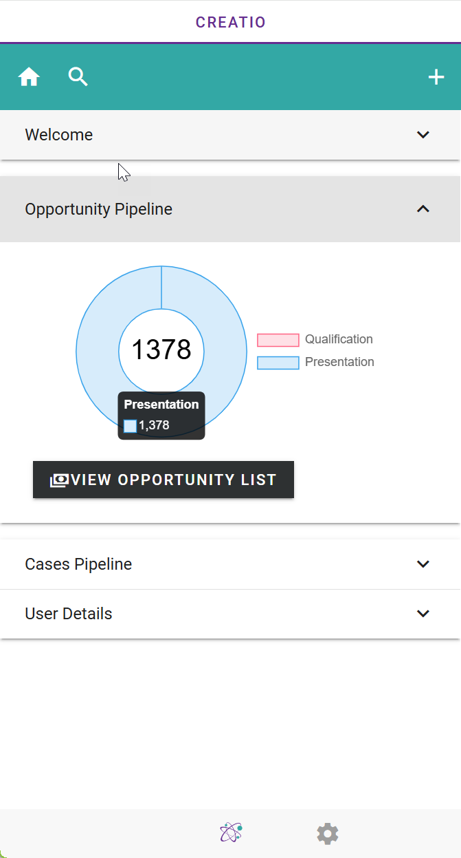Screen dimensions: 461x858
Task: Open settings gear icon in footer
Action: [x=328, y=834]
